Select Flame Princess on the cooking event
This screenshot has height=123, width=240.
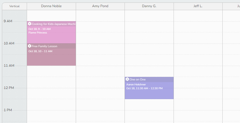tap(38, 33)
